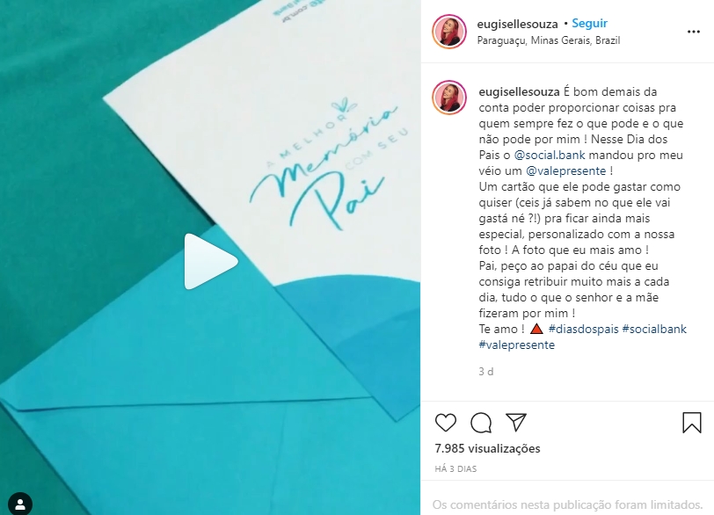The height and width of the screenshot is (515, 714).
Task: Open caption username eugisellesouza
Action: pyautogui.click(x=519, y=91)
